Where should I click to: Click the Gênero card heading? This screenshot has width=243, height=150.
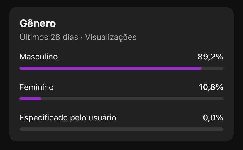38,23
